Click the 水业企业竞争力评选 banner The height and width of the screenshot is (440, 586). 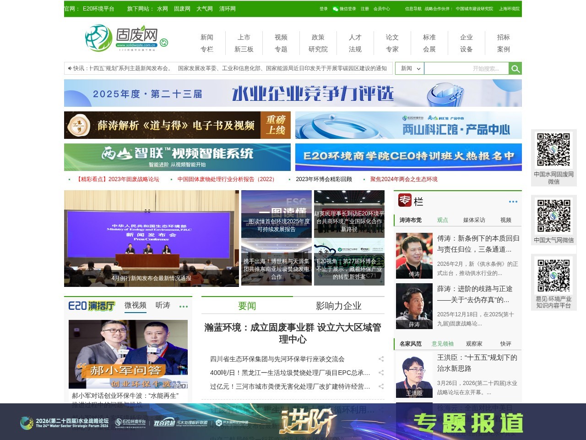(293, 93)
